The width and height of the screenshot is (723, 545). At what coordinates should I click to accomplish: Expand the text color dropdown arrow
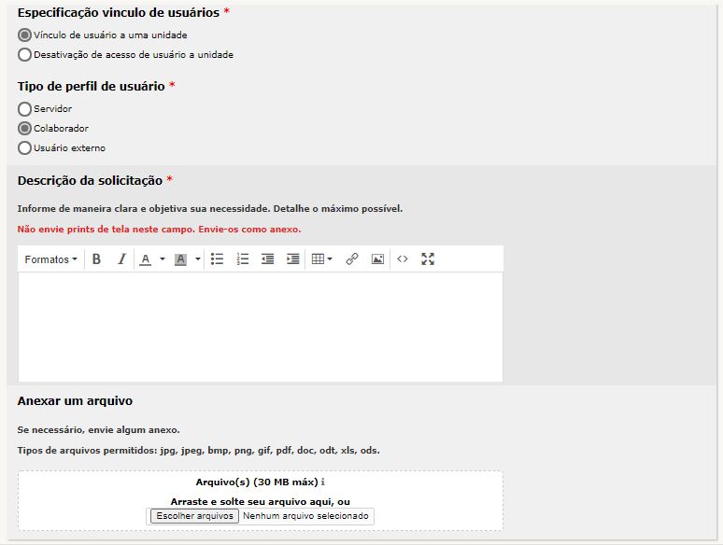pyautogui.click(x=162, y=259)
